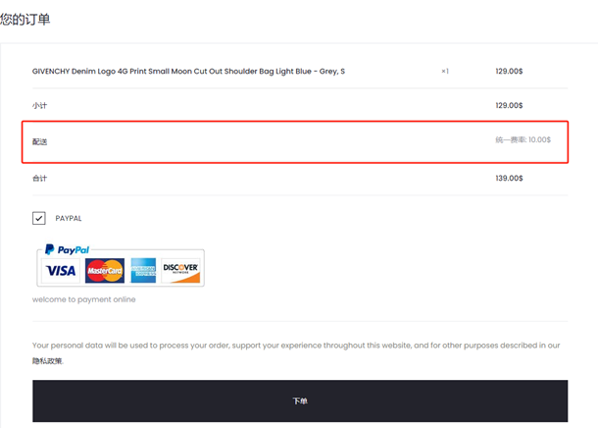
Task: Open the 隐私政策 privacy policy link
Action: [48, 361]
